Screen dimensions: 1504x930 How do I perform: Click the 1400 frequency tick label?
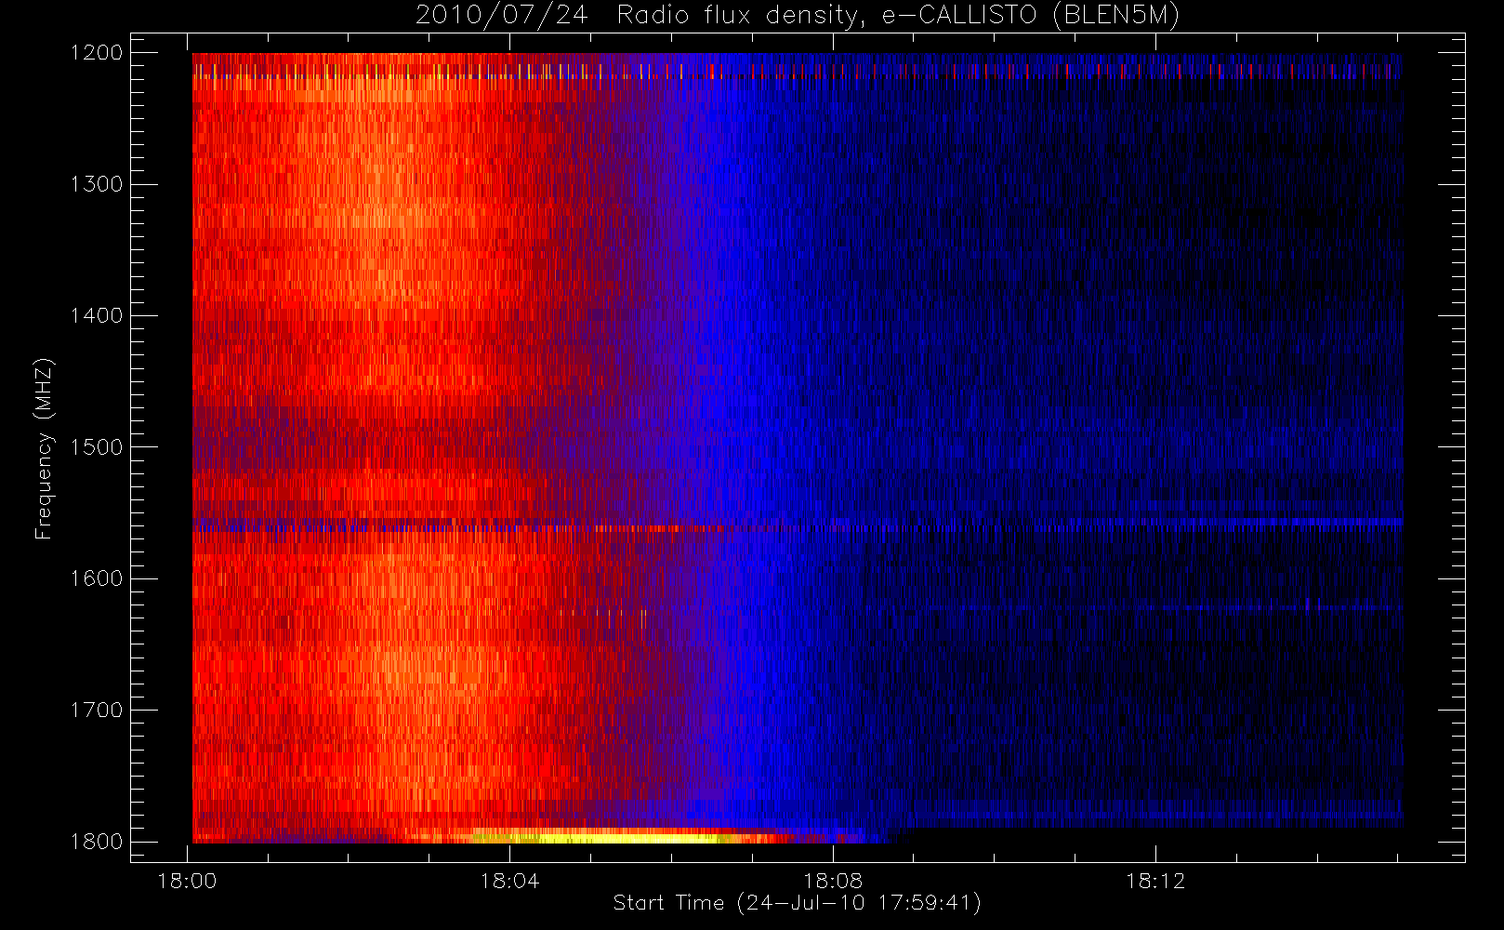coord(97,316)
